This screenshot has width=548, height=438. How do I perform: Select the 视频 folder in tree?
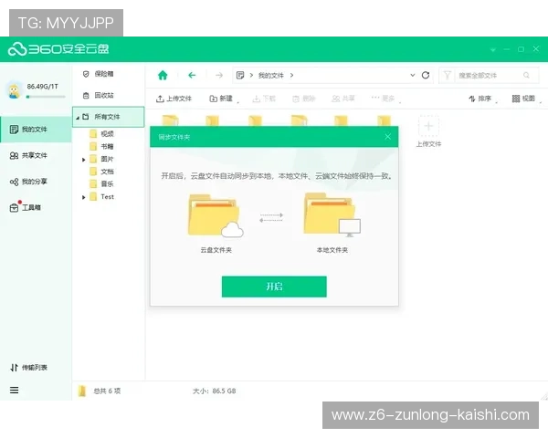pos(101,134)
